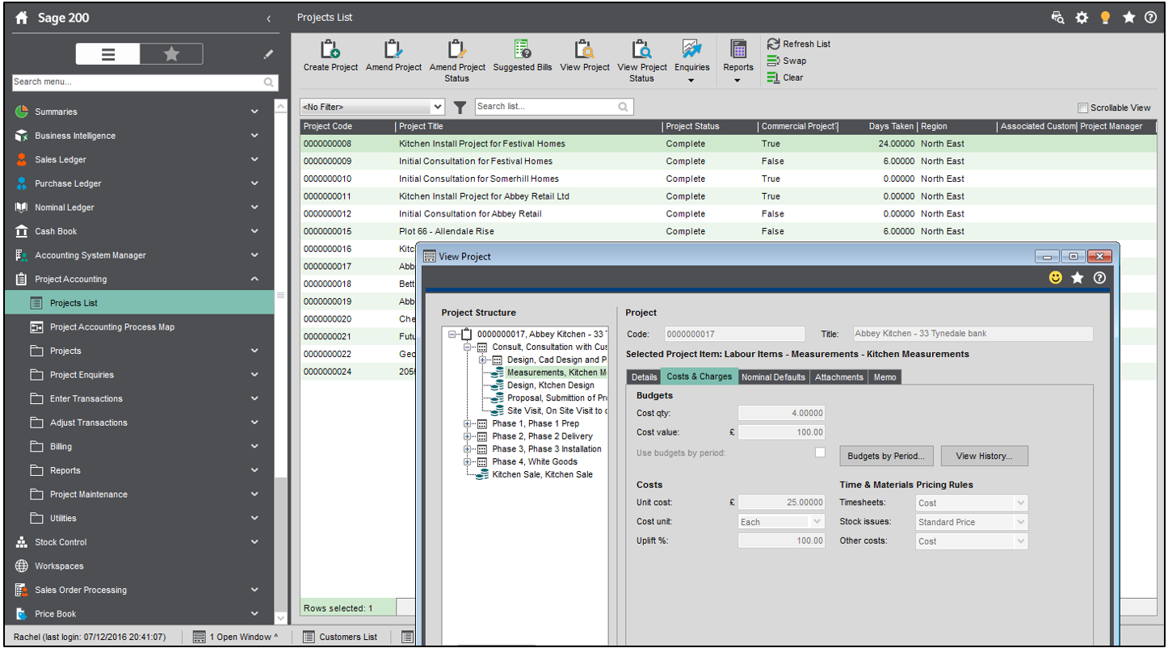The image size is (1168, 648).
Task: Click smiley feedback icon in View Project
Action: (1055, 278)
